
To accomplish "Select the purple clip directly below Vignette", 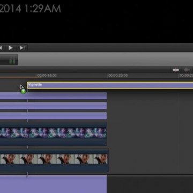I will coord(53,95).
